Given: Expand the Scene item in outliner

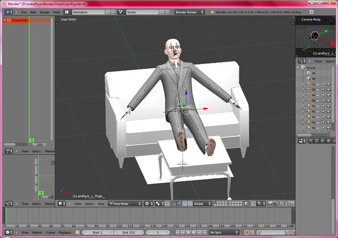Looking at the screenshot, I should click(299, 67).
